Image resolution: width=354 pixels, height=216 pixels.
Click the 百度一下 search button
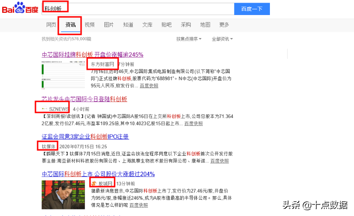[x=252, y=9]
